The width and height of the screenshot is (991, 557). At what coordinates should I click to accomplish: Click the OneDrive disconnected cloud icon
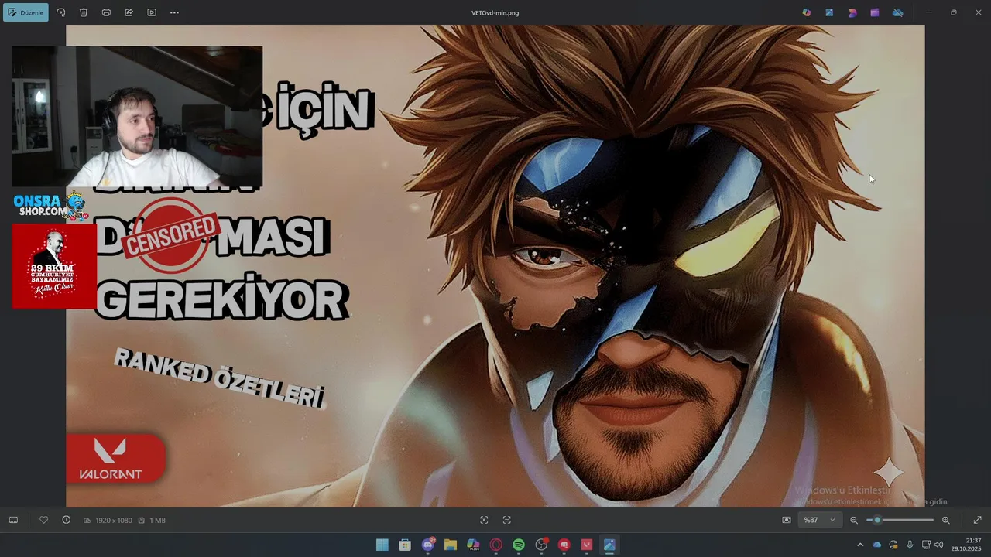pyautogui.click(x=897, y=12)
